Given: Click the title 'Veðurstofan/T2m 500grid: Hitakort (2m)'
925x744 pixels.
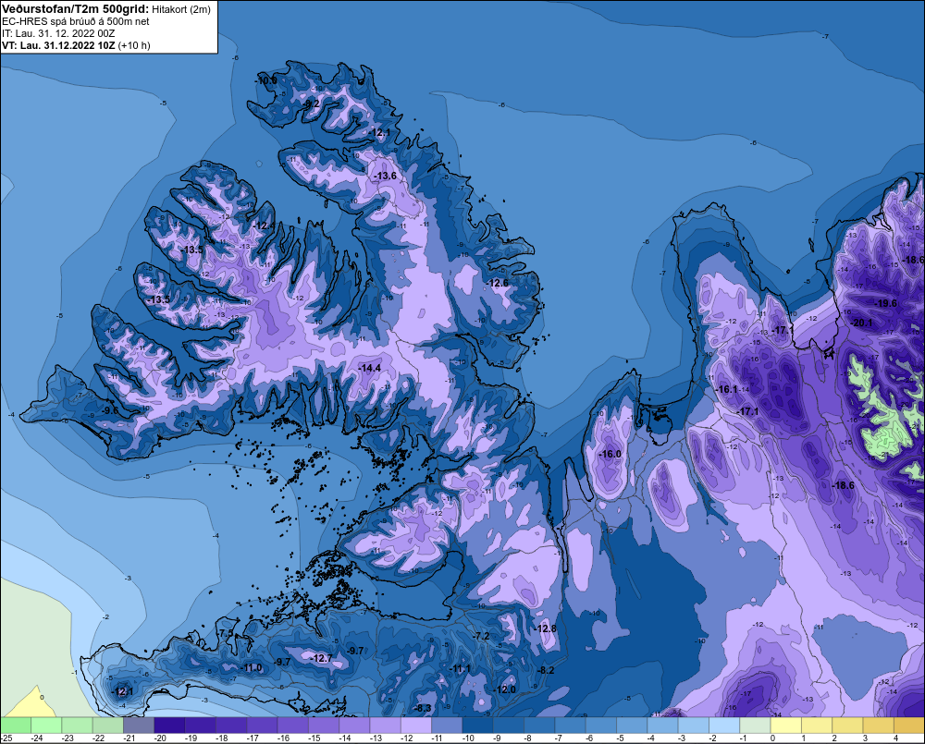Looking at the screenshot, I should point(106,9).
